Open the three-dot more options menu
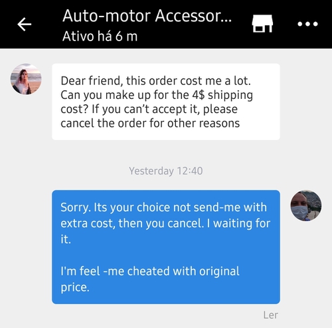Image resolution: width=332 pixels, height=328 pixels. tap(307, 24)
